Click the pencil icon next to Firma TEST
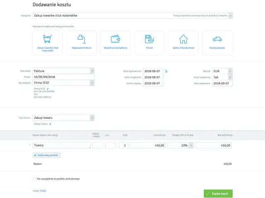 tap(48, 88)
